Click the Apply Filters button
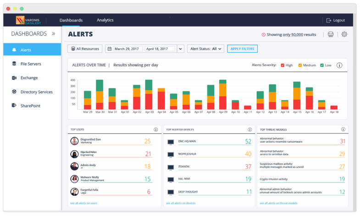Image resolution: width=361 pixels, height=216 pixels. point(242,49)
